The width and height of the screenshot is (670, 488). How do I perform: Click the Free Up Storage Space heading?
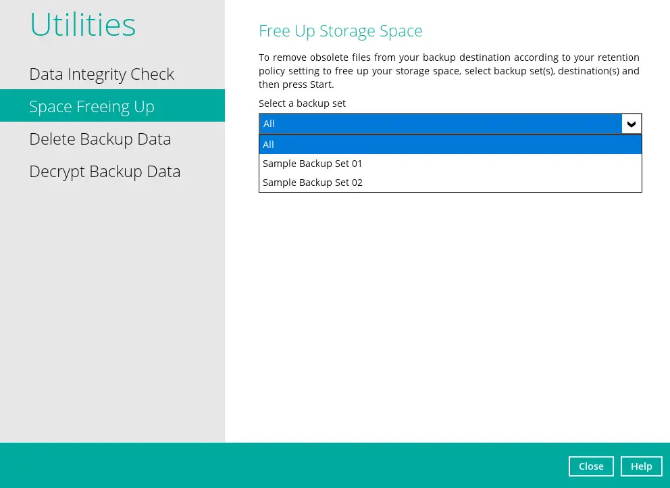click(x=340, y=31)
